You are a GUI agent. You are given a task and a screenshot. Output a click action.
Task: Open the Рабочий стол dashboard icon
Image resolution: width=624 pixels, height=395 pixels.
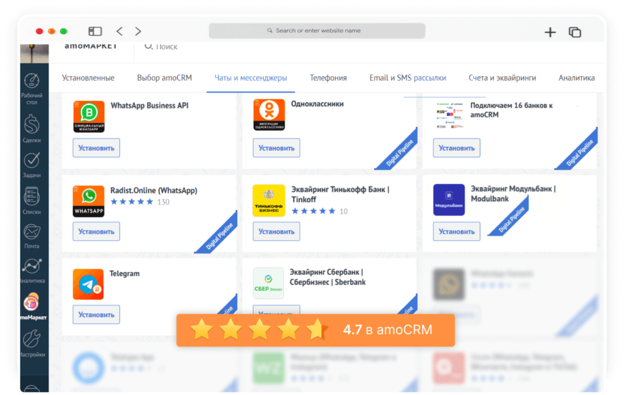coord(32,81)
